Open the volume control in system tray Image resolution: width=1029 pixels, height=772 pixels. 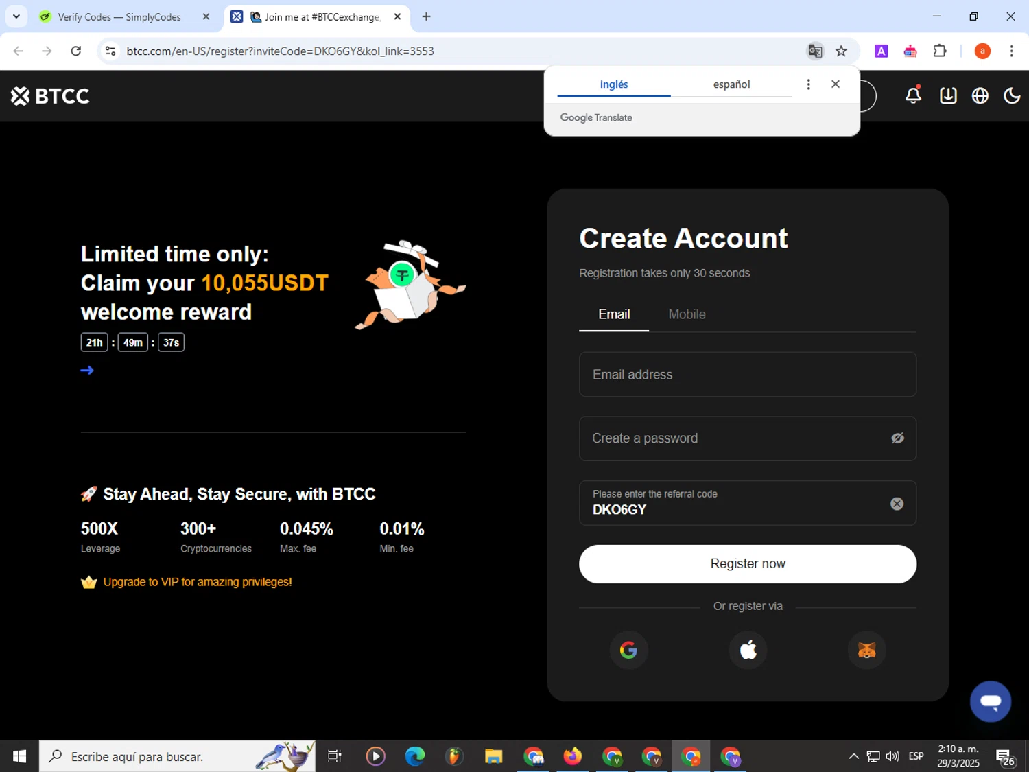tap(892, 756)
